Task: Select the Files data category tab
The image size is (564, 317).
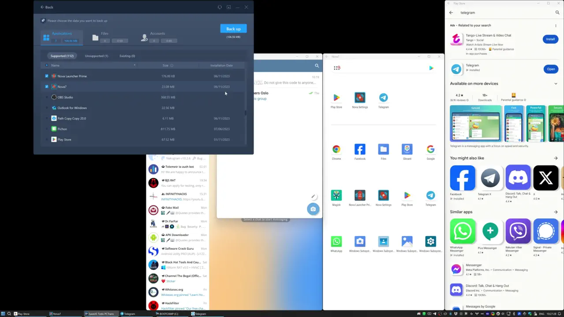Action: (104, 37)
